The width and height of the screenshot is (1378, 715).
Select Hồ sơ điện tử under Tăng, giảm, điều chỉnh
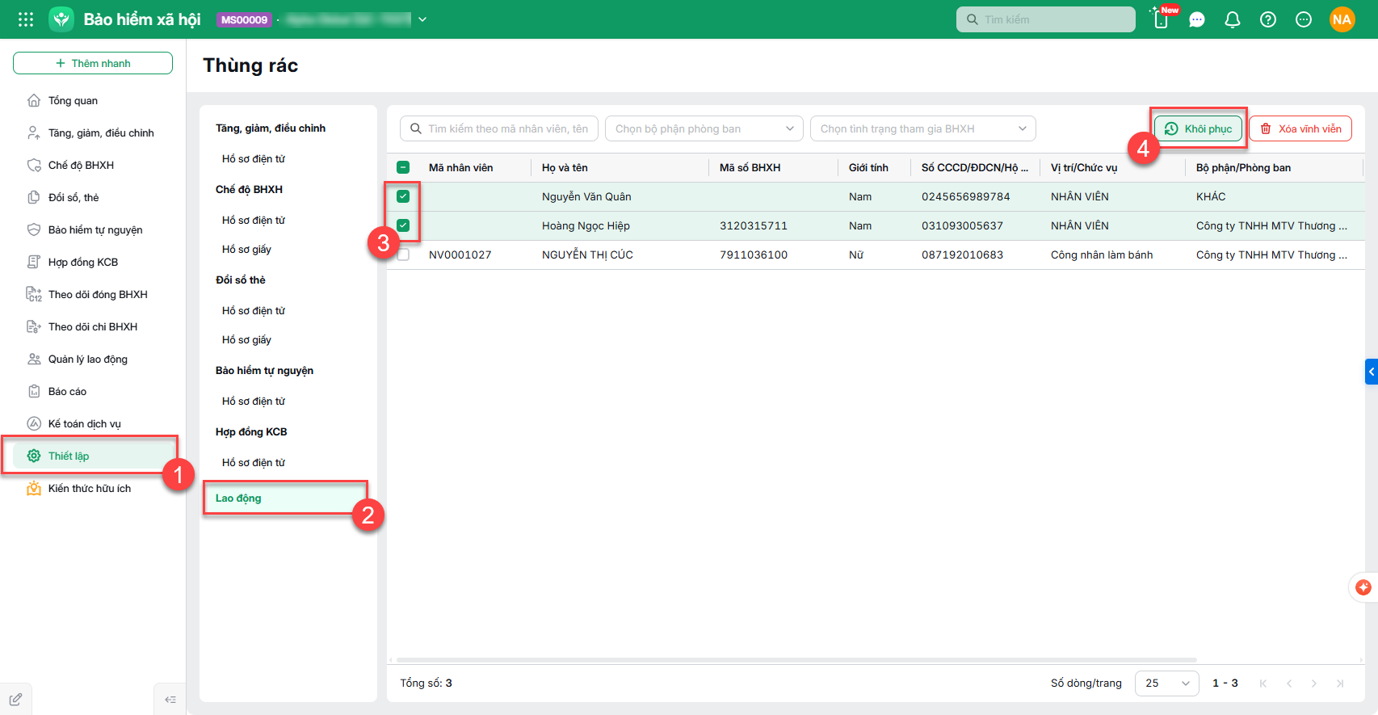click(254, 158)
